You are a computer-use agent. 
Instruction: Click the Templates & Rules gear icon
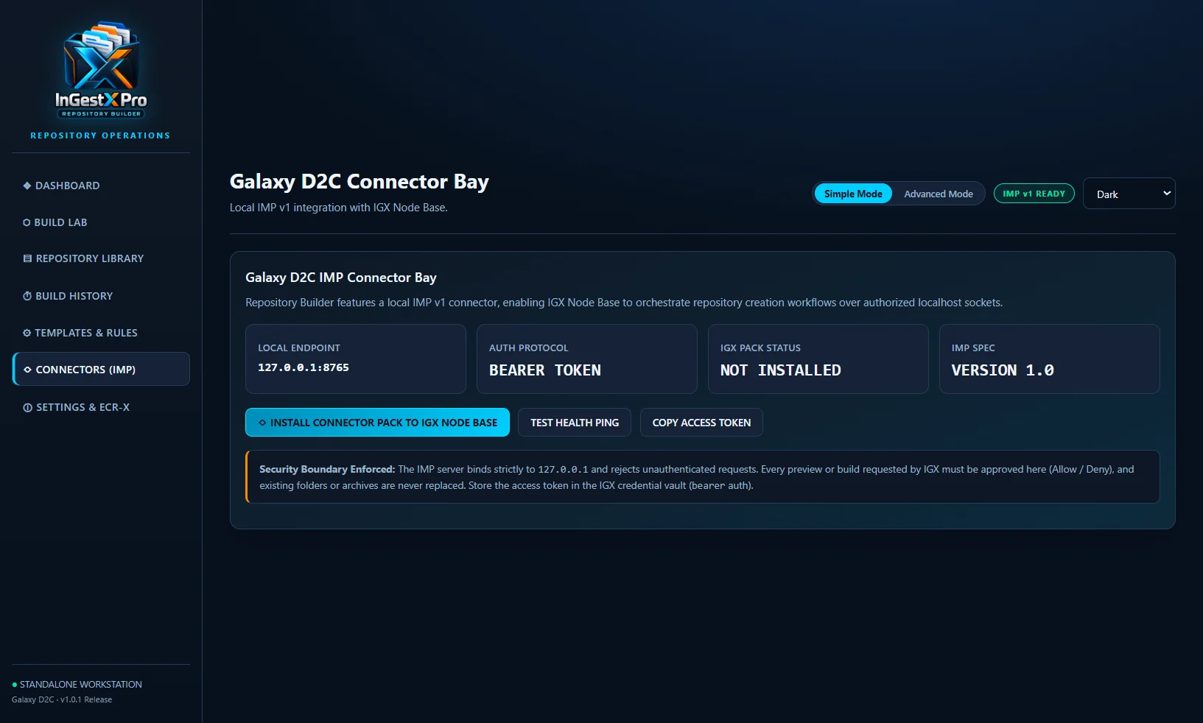tap(27, 333)
